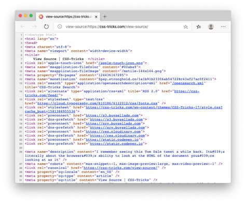Click the msapplication-TileColor meta line
Screen dimensions: 246x203
tap(83, 67)
